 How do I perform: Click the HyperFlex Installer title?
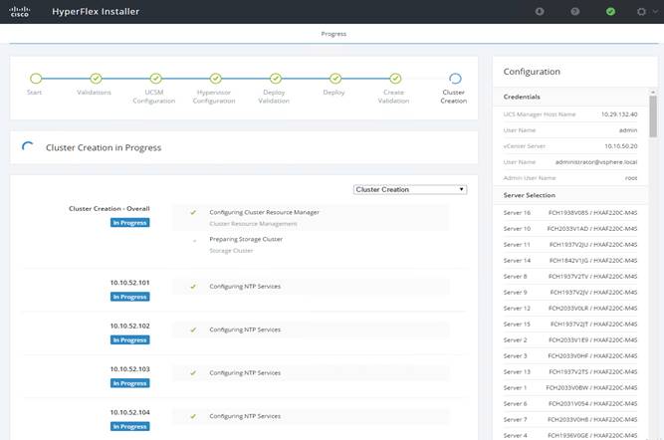[96, 11]
